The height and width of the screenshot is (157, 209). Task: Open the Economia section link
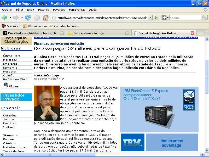(10, 68)
